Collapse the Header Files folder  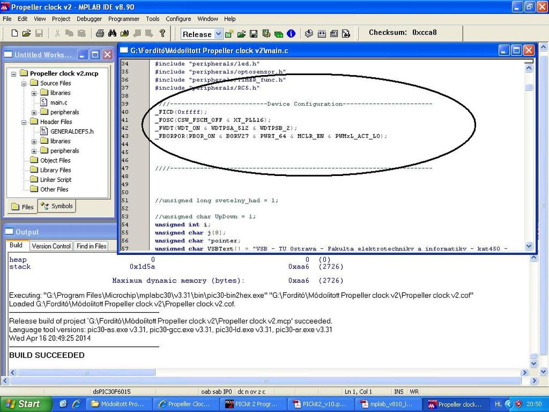(24, 122)
